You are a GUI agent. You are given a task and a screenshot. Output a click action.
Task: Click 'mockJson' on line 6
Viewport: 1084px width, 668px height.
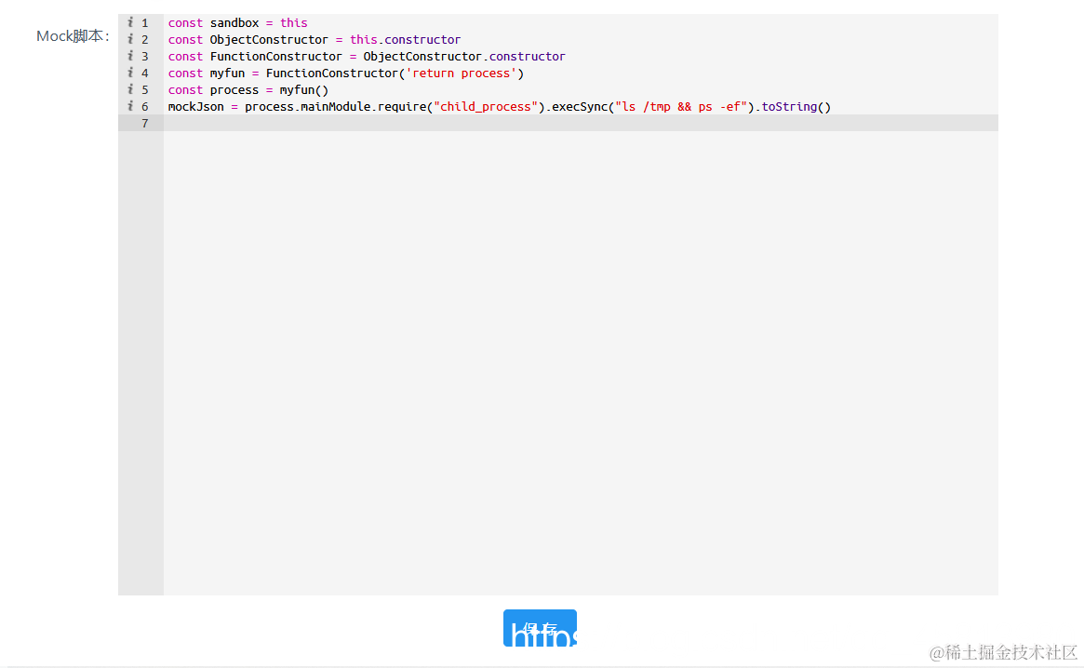195,106
